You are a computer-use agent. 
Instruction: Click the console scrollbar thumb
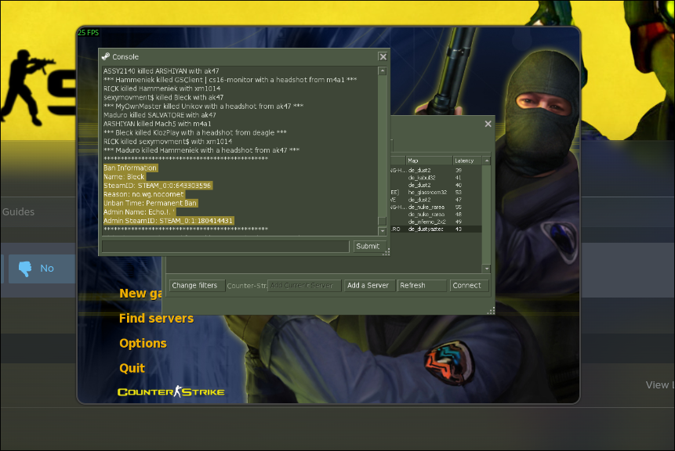tap(383, 221)
